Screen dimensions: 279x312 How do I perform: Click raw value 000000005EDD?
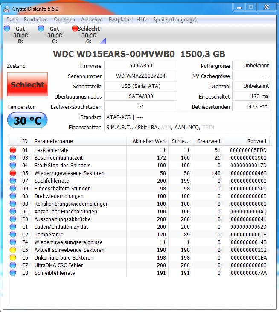[248, 150]
